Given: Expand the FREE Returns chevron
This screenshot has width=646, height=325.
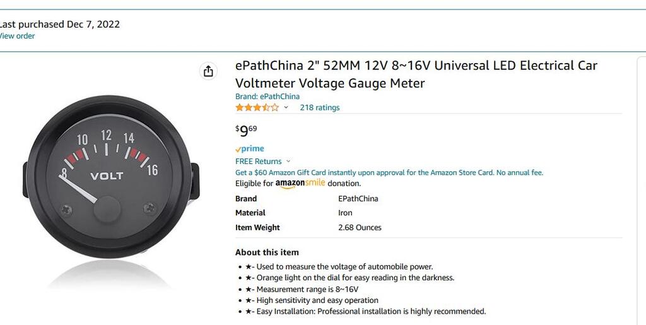Looking at the screenshot, I should click(288, 161).
